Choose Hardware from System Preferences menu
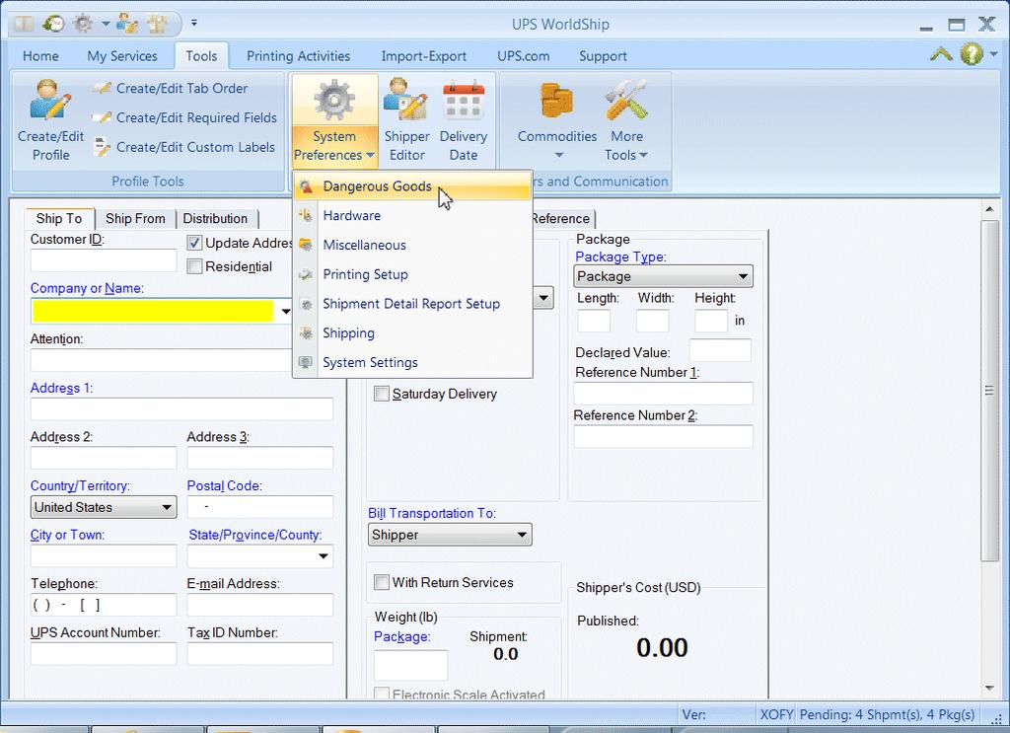Image resolution: width=1010 pixels, height=733 pixels. coord(412,216)
